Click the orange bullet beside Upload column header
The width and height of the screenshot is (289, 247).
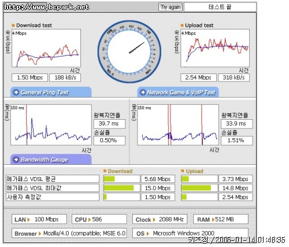(x=183, y=171)
